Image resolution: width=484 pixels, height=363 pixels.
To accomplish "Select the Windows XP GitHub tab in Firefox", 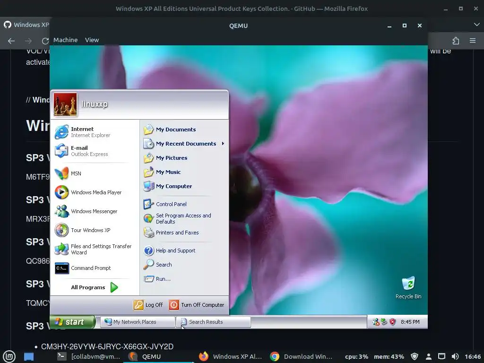I will click(x=26, y=25).
